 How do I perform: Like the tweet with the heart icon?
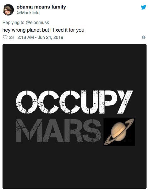5,37
